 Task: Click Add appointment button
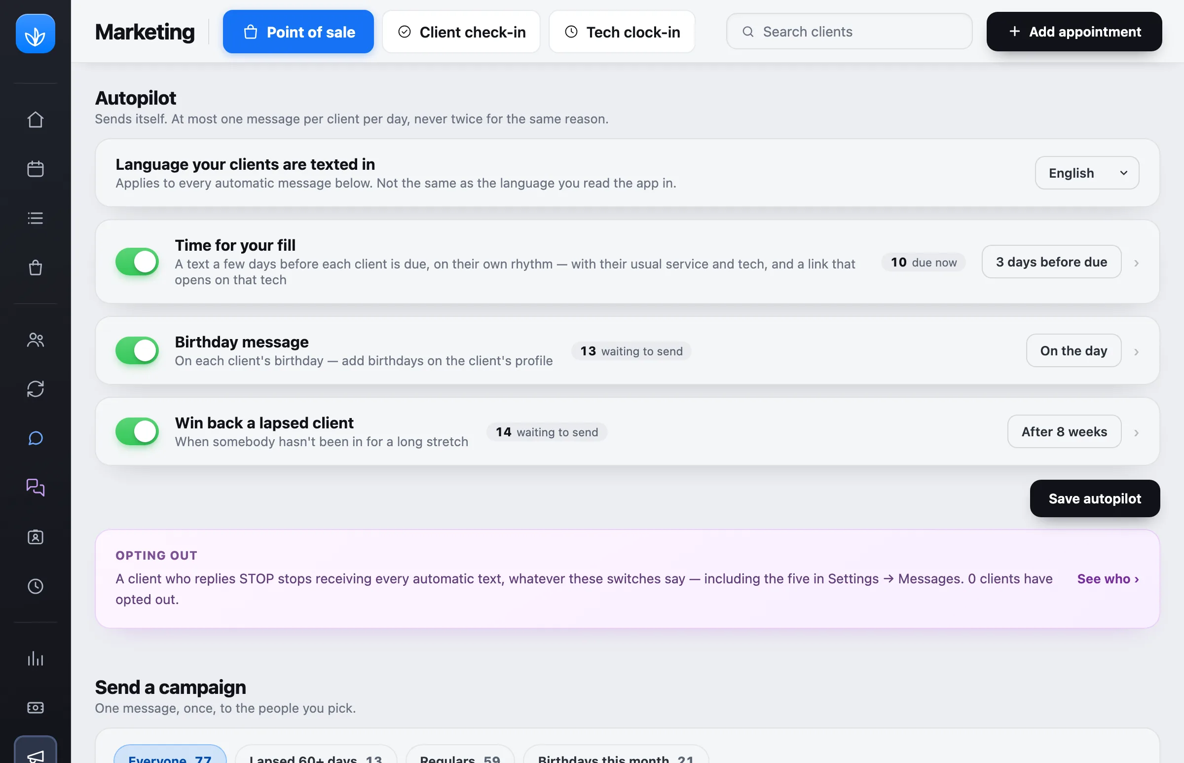1074,32
